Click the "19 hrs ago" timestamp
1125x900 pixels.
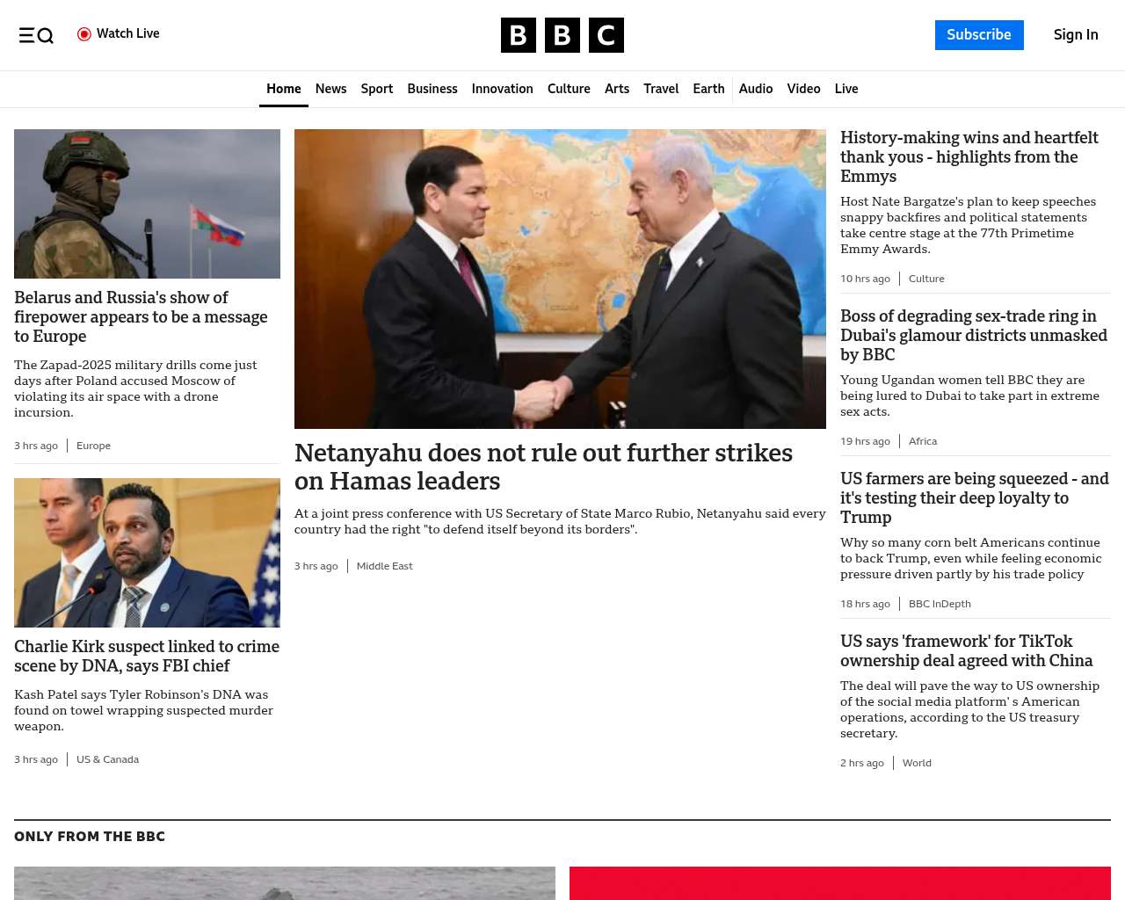(x=865, y=441)
